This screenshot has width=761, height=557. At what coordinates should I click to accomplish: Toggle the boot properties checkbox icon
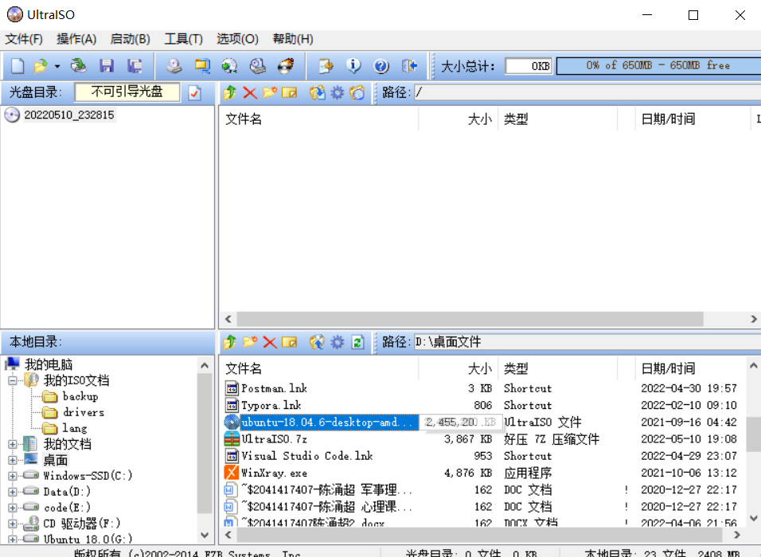coord(194,92)
